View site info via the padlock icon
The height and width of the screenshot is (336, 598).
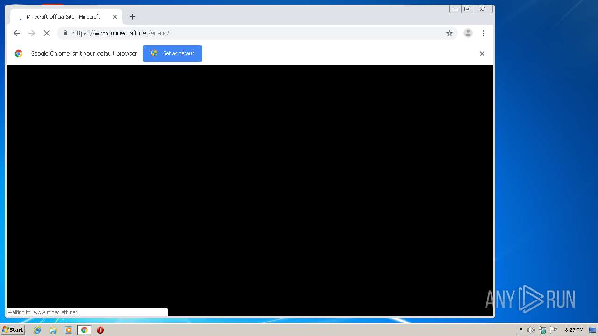[x=65, y=33]
